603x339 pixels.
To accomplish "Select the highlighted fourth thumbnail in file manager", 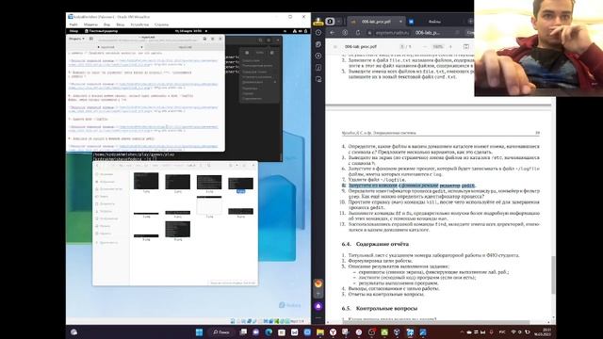I will [241, 184].
